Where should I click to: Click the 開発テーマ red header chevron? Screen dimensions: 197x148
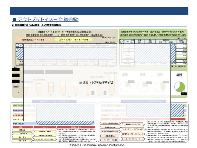(23, 127)
